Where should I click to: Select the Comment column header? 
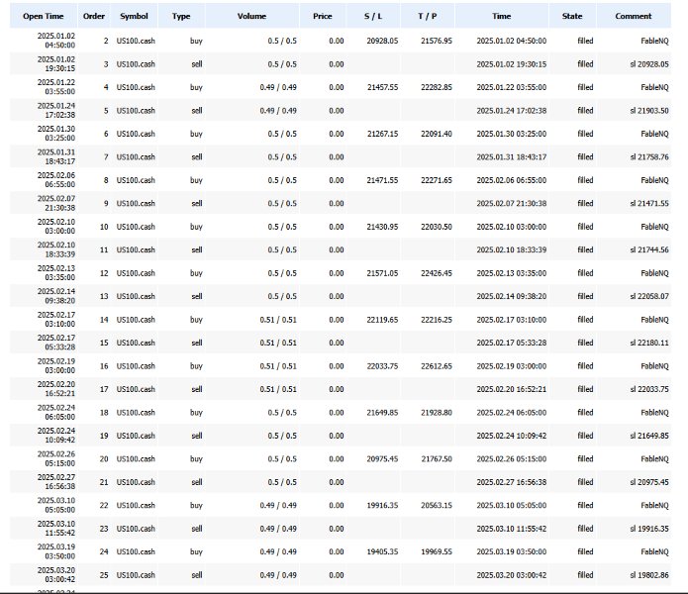(x=634, y=16)
